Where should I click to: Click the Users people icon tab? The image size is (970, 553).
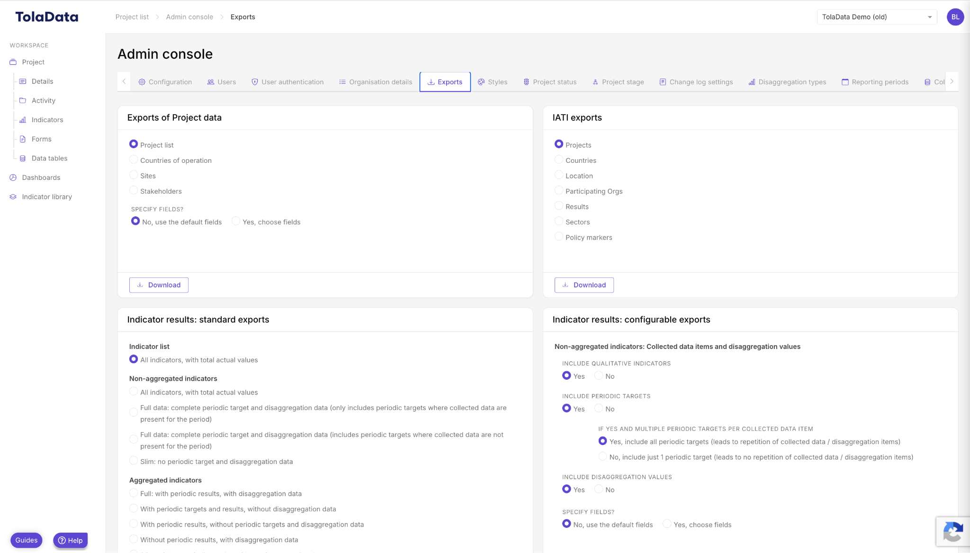tap(211, 82)
